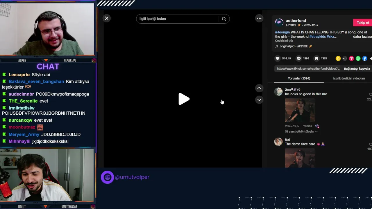Open image in Nat's comment
The width and height of the screenshot is (372, 209).
[300, 158]
